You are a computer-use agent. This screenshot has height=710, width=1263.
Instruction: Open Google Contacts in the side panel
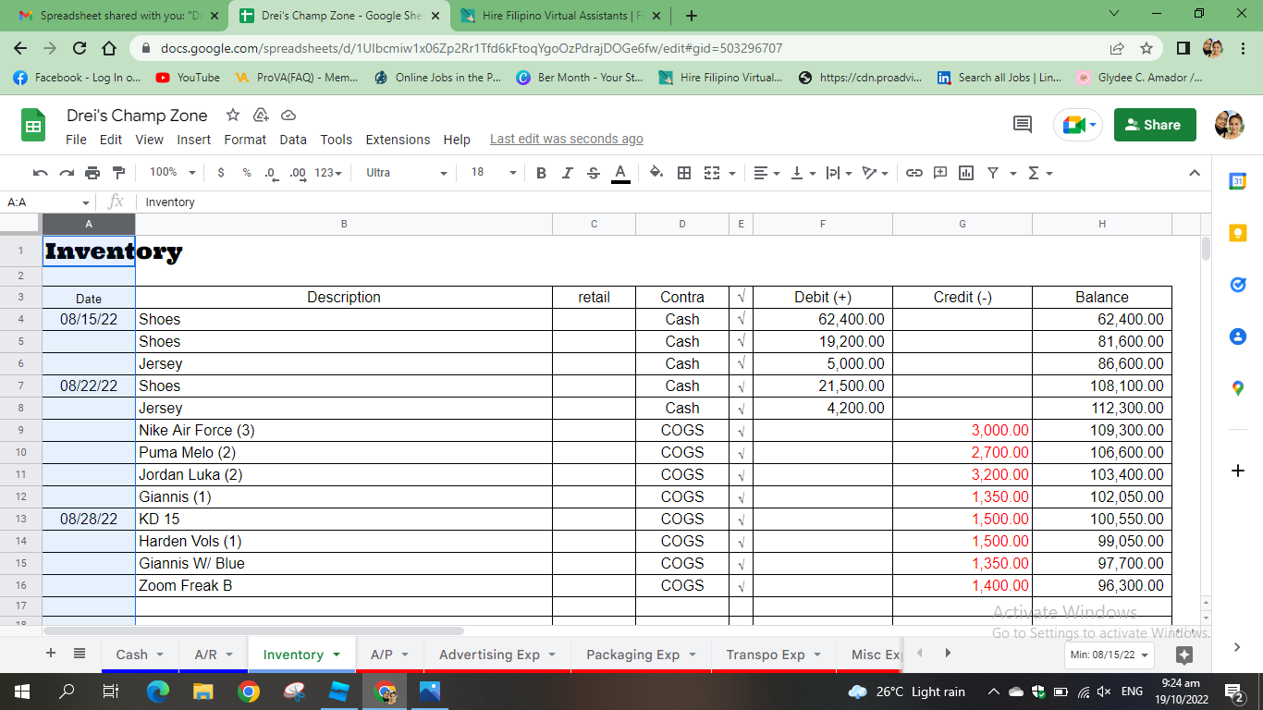1238,337
